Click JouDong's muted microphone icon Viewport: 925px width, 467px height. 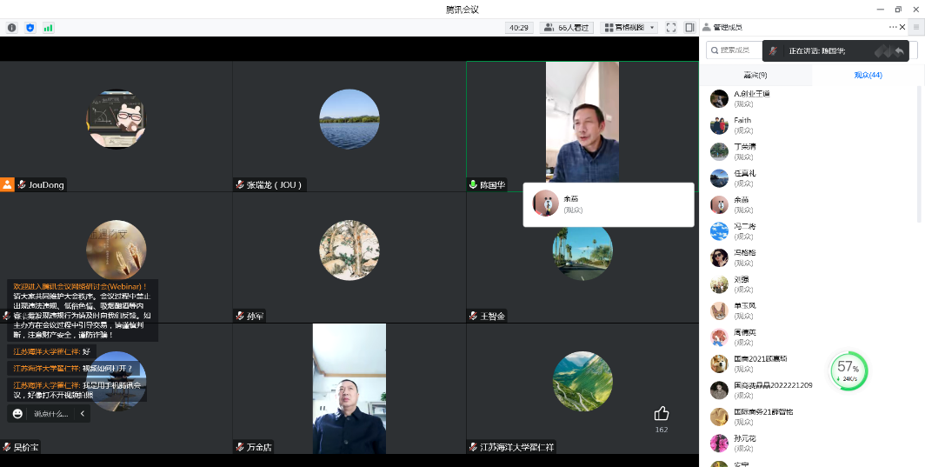click(x=22, y=185)
